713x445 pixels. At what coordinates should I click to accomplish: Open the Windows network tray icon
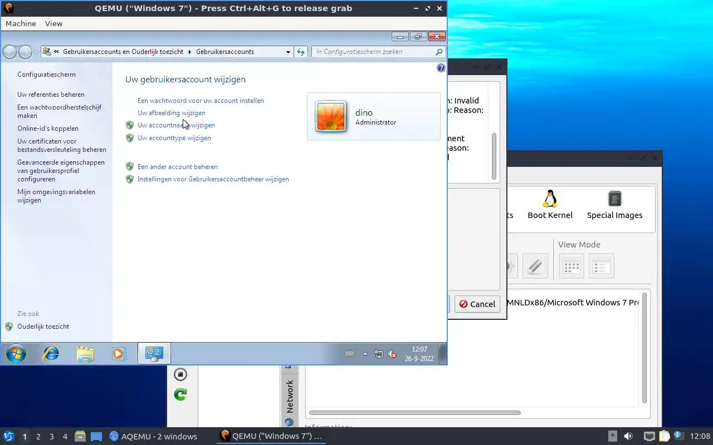pos(379,354)
